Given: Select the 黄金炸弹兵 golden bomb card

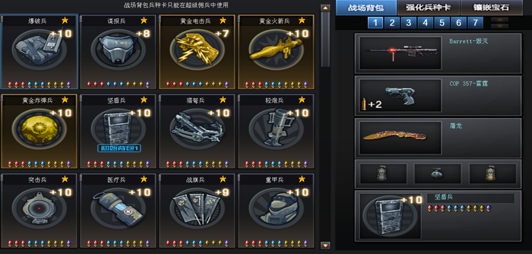Looking at the screenshot, I should [39, 131].
